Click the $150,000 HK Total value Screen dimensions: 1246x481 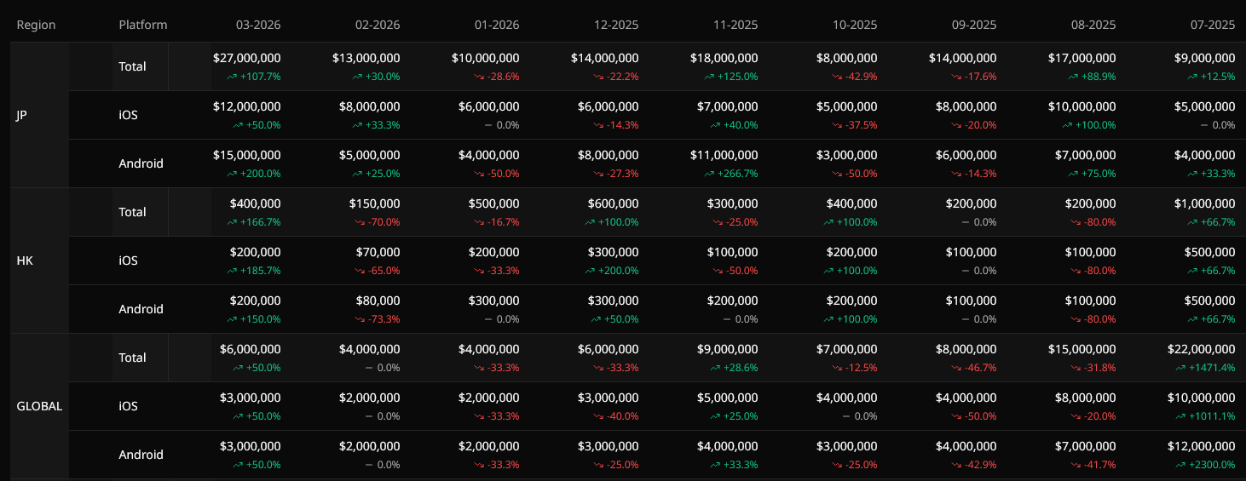(375, 203)
